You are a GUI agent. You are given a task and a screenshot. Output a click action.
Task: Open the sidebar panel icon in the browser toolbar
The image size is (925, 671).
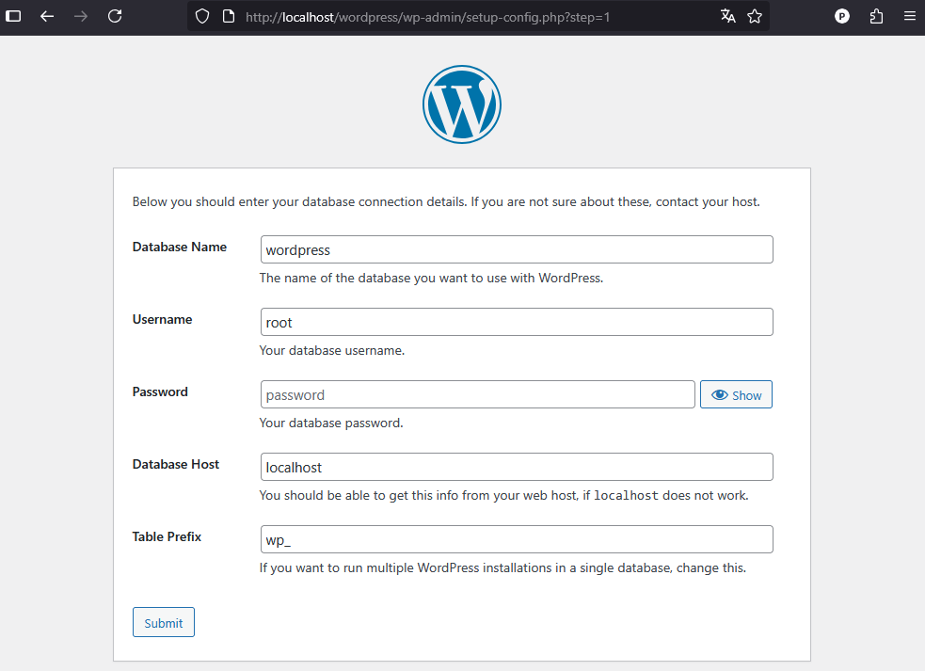pos(13,16)
